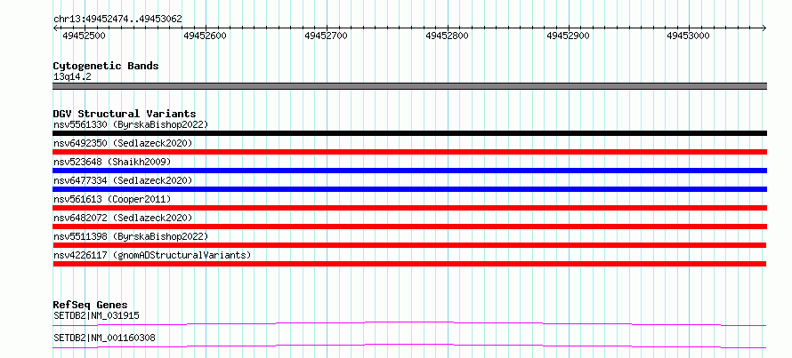Click the red nsv6492350 variant bar
The width and height of the screenshot is (792, 358).
pyautogui.click(x=409, y=152)
